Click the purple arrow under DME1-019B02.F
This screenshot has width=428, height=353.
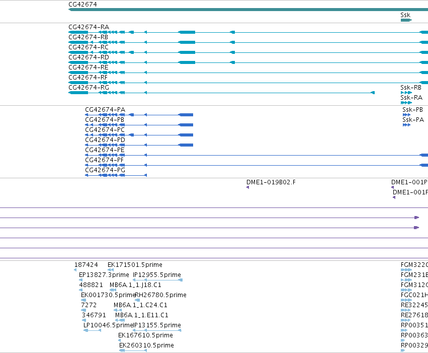(248, 187)
